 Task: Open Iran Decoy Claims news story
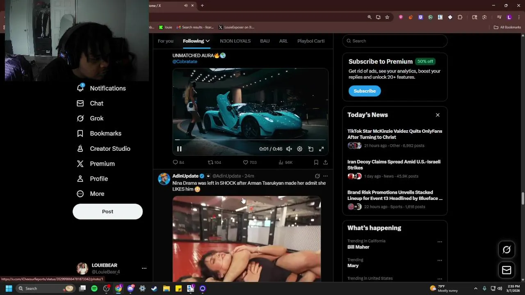coord(395,169)
